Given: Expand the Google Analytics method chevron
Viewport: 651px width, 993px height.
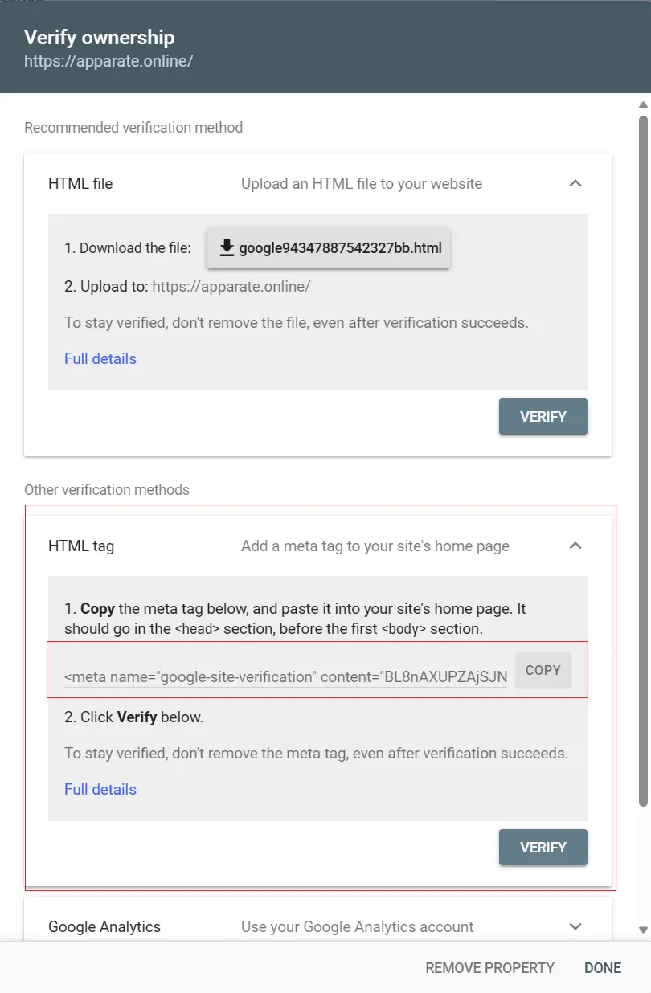Looking at the screenshot, I should 575,926.
